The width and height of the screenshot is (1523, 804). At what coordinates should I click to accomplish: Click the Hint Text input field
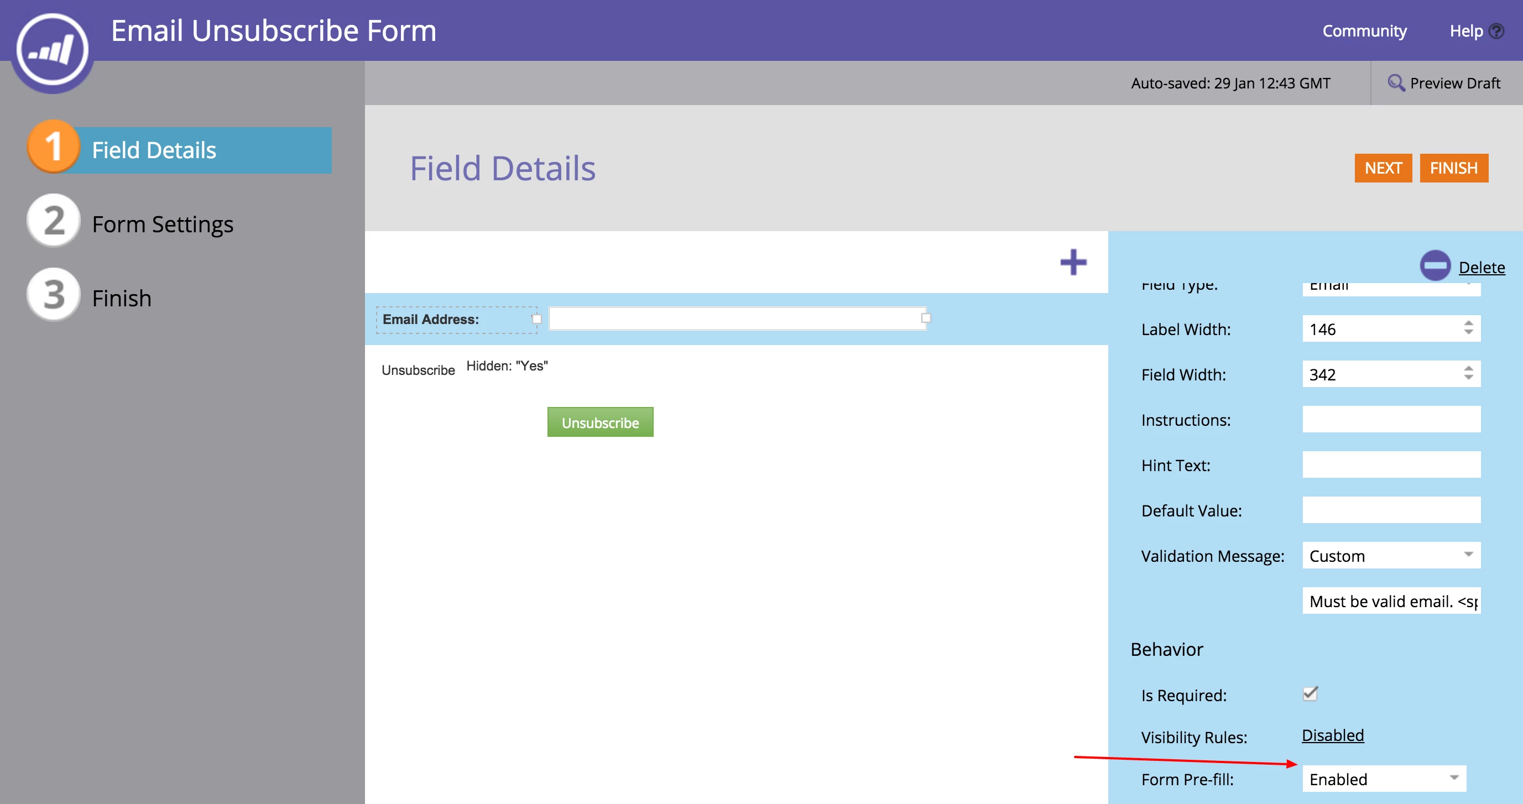point(1391,464)
